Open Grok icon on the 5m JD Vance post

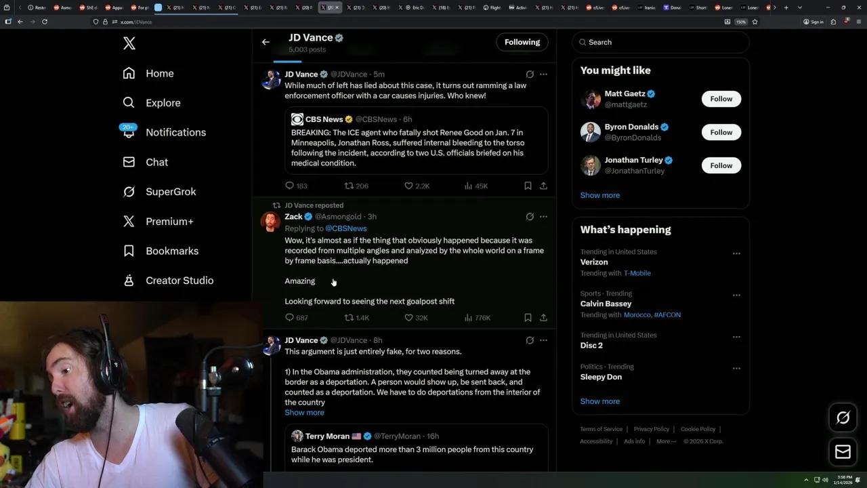(x=530, y=75)
